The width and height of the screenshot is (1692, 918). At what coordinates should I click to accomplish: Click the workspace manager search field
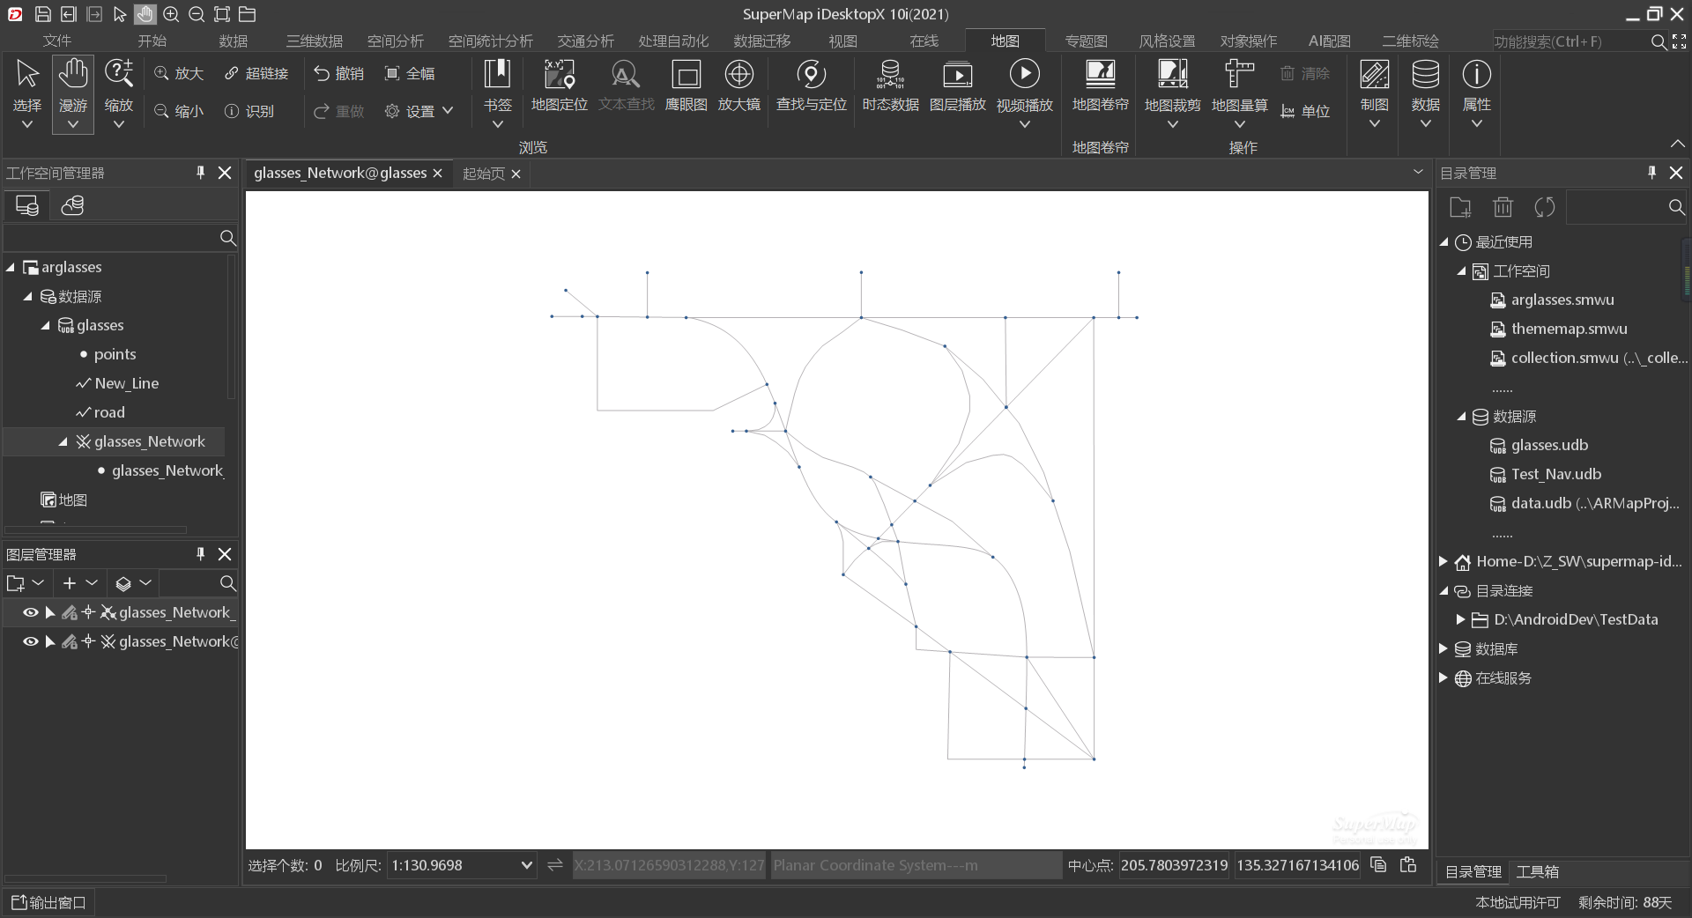tap(111, 238)
